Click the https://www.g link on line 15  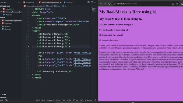coord(82,53)
